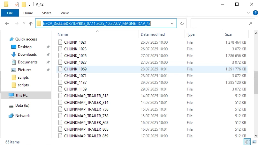Click the pin icon beside Documents
The height and width of the screenshot is (145, 258).
tap(48, 62)
